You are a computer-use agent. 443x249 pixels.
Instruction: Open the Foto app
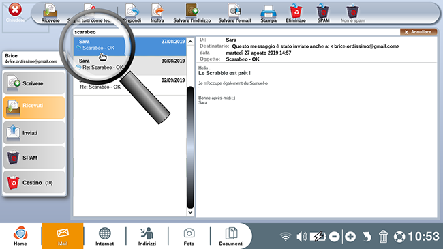coord(189,236)
